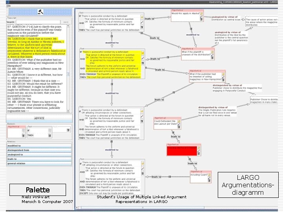Image resolution: width=283 pixels, height=212 pixels.
Task: Click trash icon on palette Hypothetical element
Action: click(x=23, y=136)
